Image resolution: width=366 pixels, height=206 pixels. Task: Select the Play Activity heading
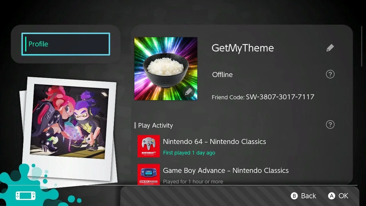pyautogui.click(x=156, y=125)
